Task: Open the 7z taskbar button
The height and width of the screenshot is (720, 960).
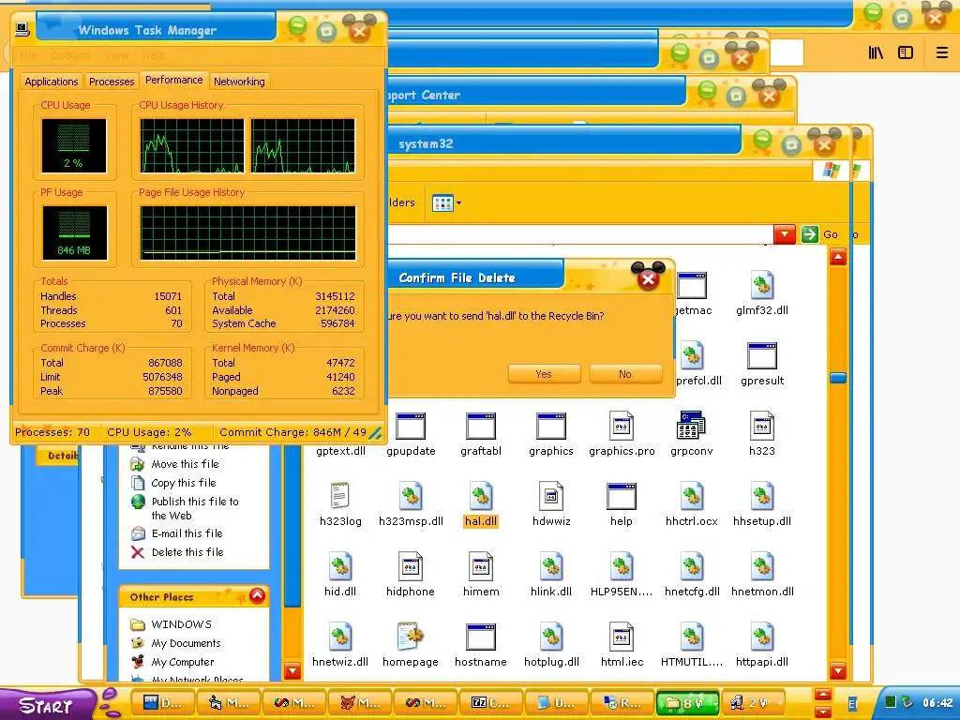Action: pyautogui.click(x=490, y=703)
